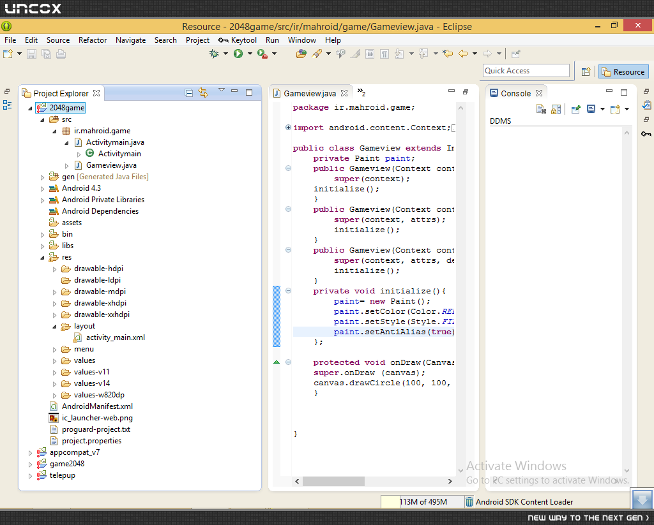The height and width of the screenshot is (525, 654).
Task: Toggle Show Whitespace Characters pilcrow icon
Action: click(384, 54)
